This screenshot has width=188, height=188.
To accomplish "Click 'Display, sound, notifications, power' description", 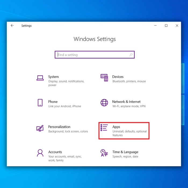I will tap(66, 83).
